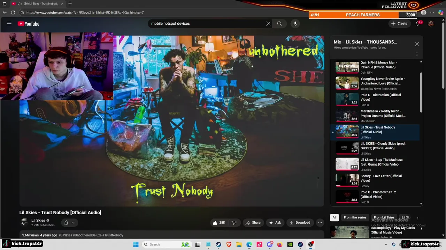Viewport: 446px width, 250px height.
Task: Open the account avatar menu
Action: 431,24
